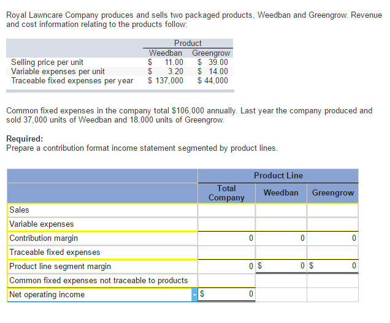The width and height of the screenshot is (390, 323).
Task: Click Contribution margin total under Total Company
Action: (226, 238)
